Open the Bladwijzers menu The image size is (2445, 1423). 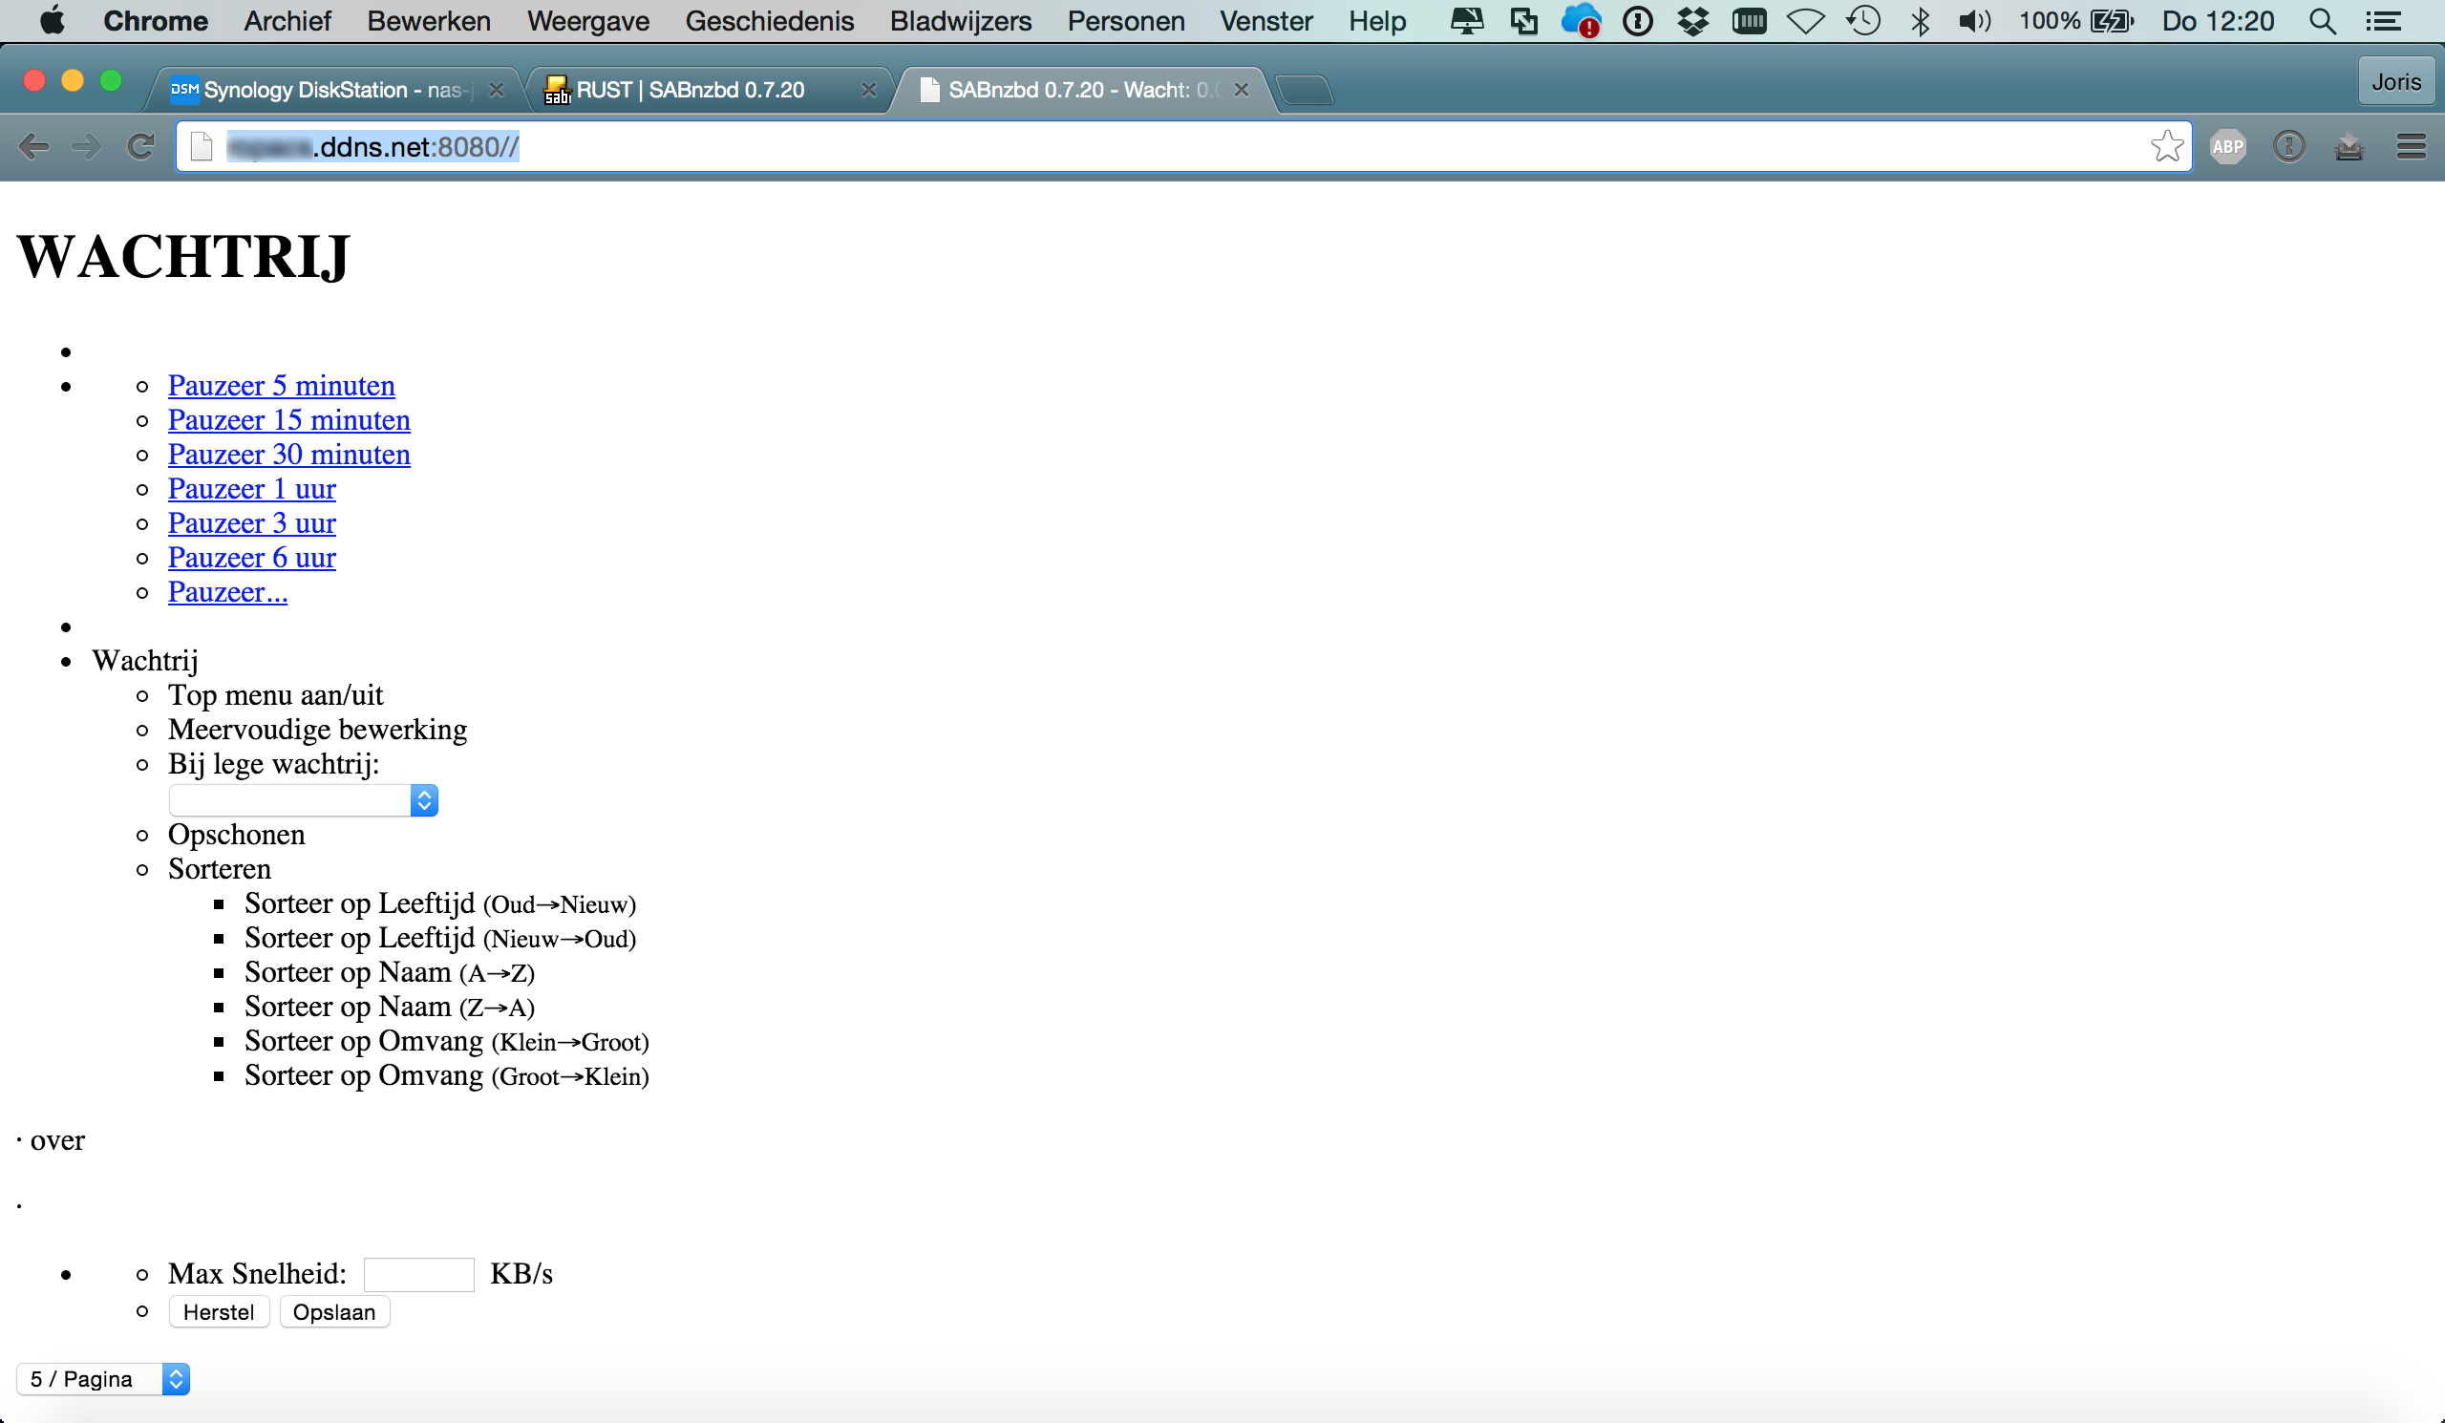[960, 21]
